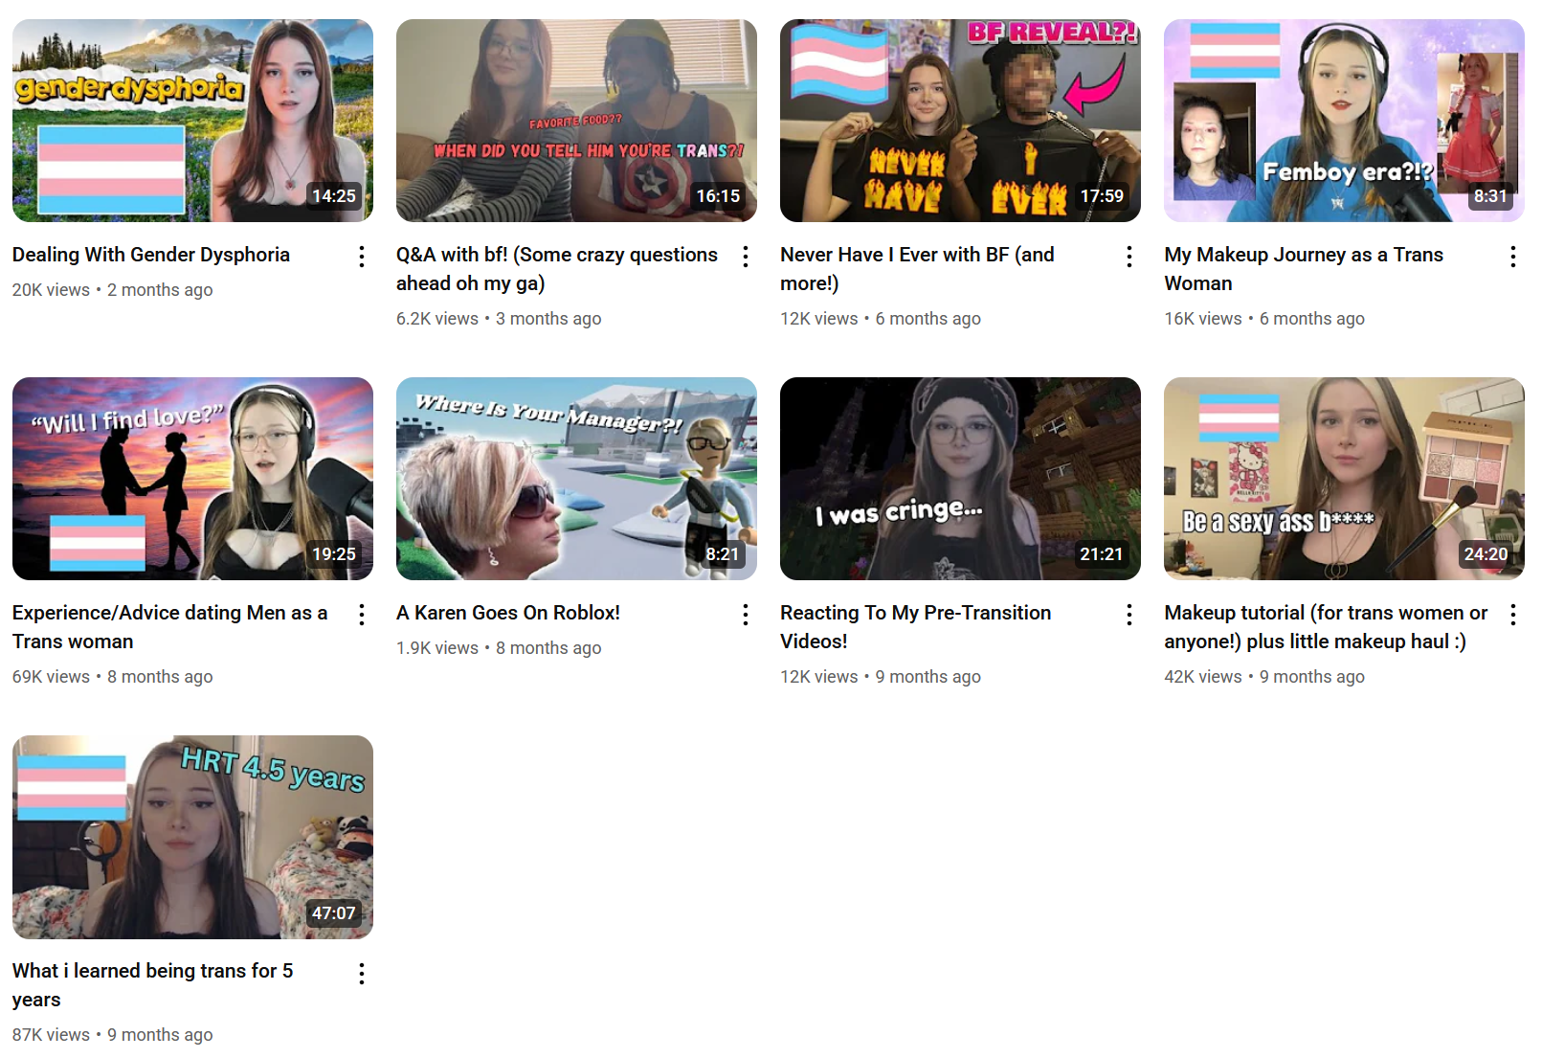Viewport: 1542px width, 1058px height.
Task: Open options menu for Experience/Advice dating Men video
Action: coord(362,615)
